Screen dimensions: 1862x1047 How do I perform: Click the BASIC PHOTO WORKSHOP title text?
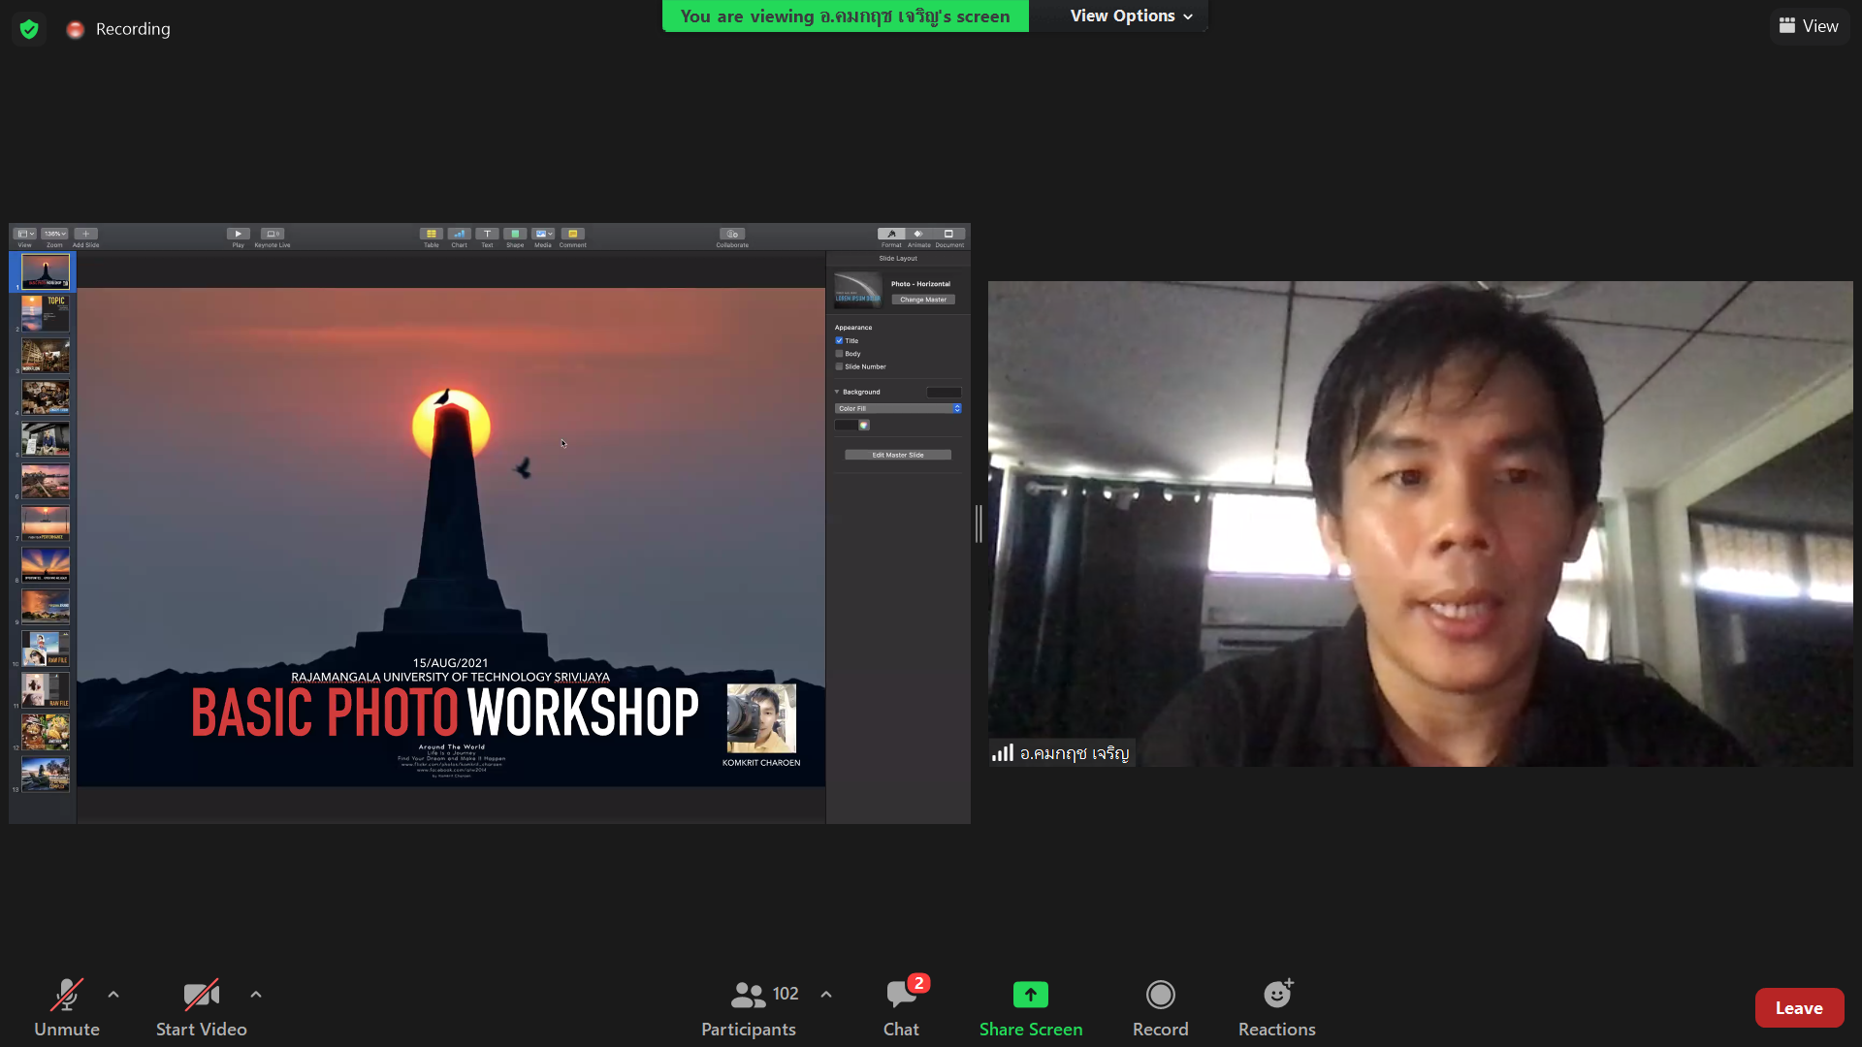pyautogui.click(x=444, y=713)
